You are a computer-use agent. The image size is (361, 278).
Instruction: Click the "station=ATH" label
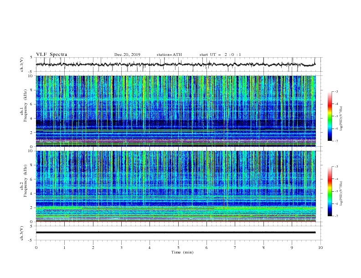pyautogui.click(x=169, y=55)
